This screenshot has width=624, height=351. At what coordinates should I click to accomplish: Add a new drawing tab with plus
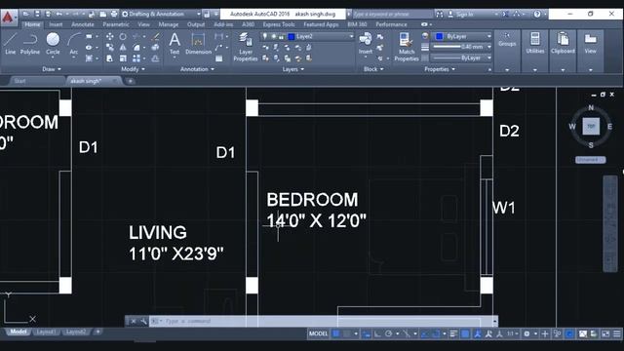(x=130, y=81)
